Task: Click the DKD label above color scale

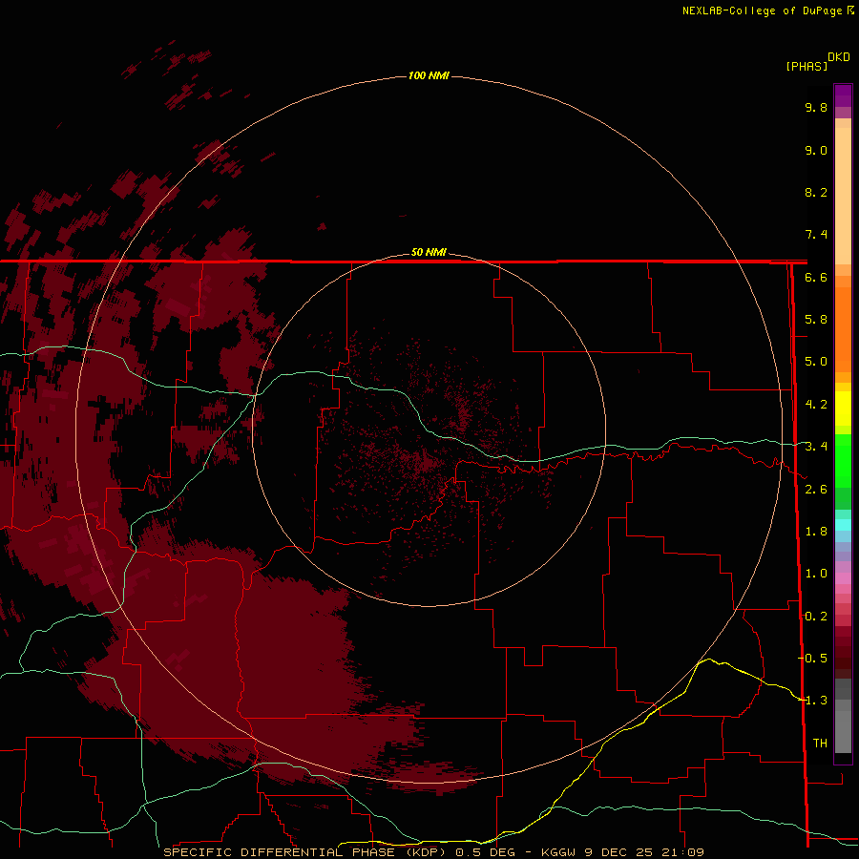Action: [x=839, y=57]
